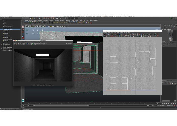
Task: Go to the end of the playback range
Action: point(175,103)
